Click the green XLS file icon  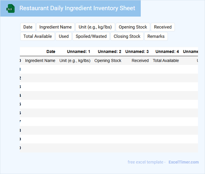coord(11,8)
